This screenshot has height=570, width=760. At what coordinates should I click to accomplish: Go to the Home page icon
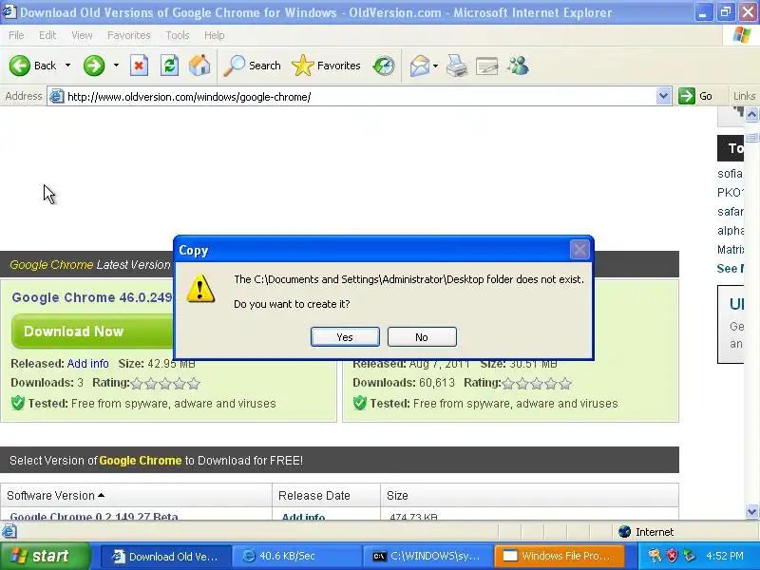click(x=199, y=66)
